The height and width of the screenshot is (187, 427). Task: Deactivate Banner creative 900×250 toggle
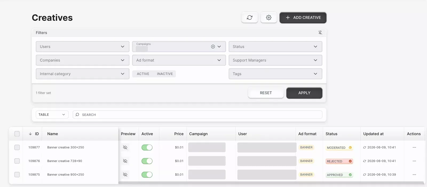pyautogui.click(x=147, y=174)
